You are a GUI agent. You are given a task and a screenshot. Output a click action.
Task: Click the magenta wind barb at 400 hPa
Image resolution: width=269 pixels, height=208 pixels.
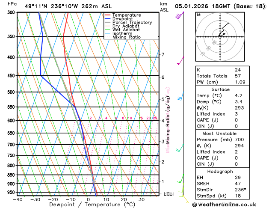coord(180,61)
